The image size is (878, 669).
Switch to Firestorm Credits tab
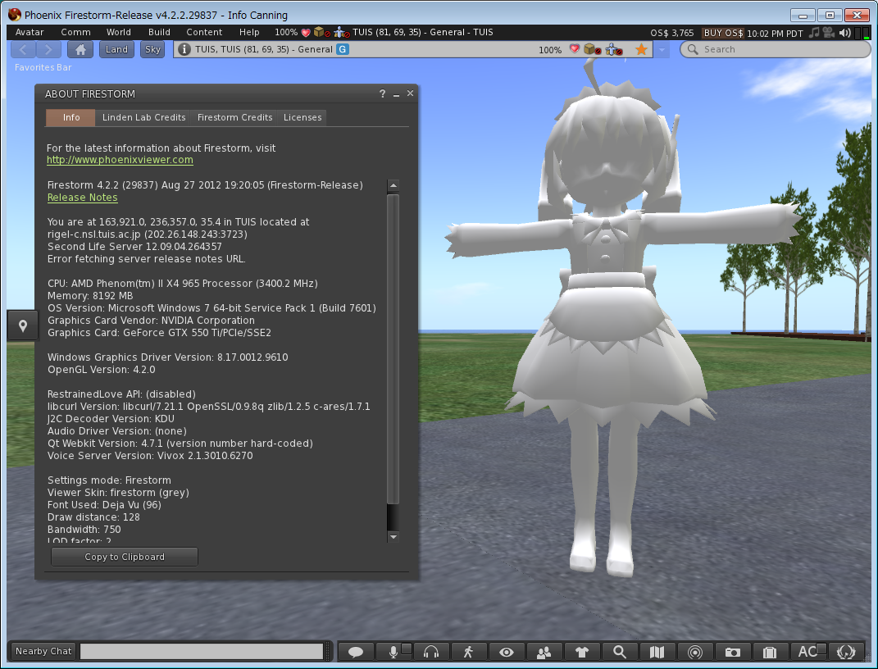pos(234,117)
